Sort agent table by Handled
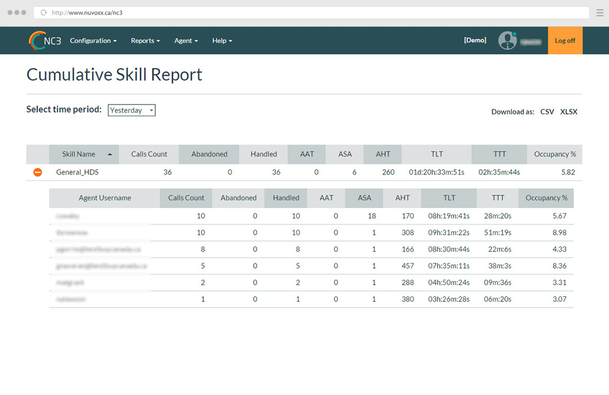 coord(286,198)
